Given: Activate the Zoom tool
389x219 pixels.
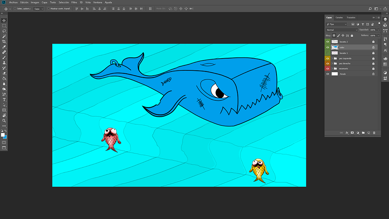Looking at the screenshot, I should tap(4, 120).
